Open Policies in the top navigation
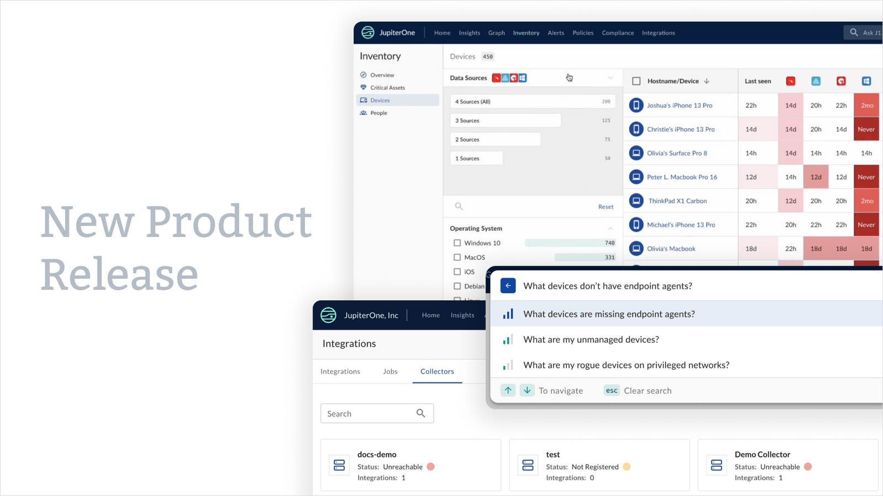Image resolution: width=883 pixels, height=496 pixels. 583,33
